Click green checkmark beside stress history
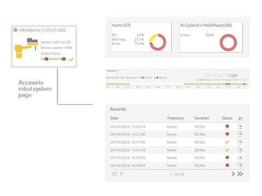The height and width of the screenshot is (196, 262). [71, 59]
